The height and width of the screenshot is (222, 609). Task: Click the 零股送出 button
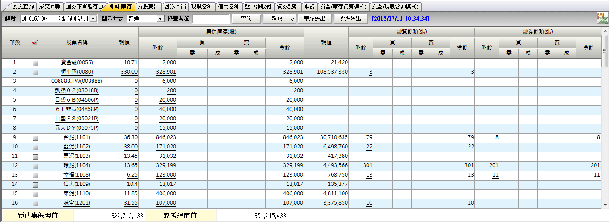(350, 19)
